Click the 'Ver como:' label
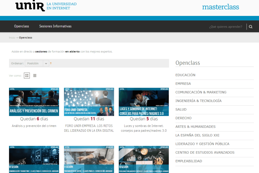 pyautogui.click(x=15, y=76)
